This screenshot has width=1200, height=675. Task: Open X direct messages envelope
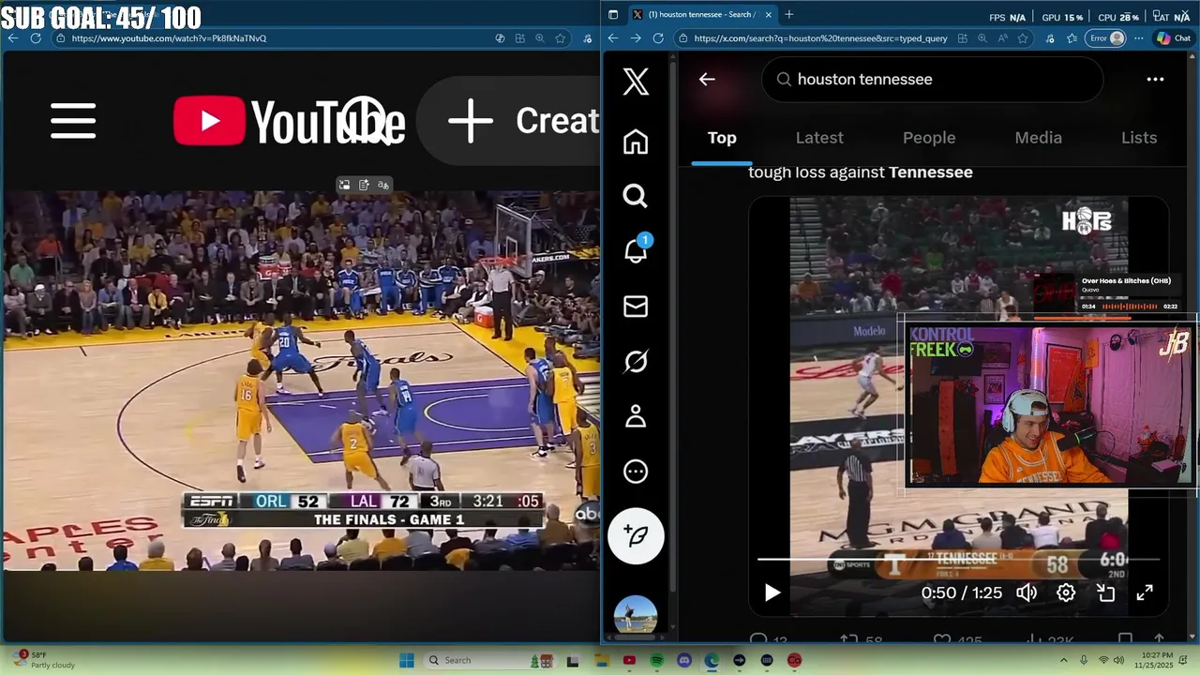pyautogui.click(x=636, y=306)
